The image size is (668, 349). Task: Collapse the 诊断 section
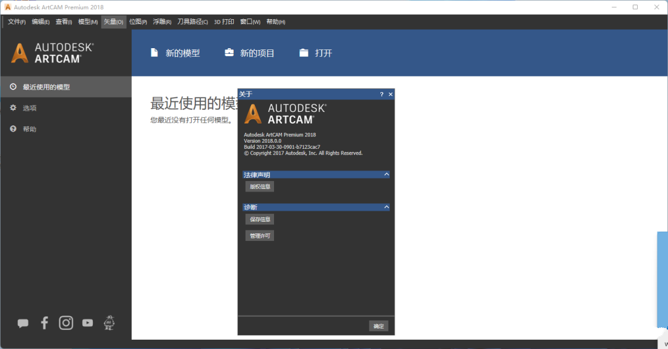coord(387,208)
